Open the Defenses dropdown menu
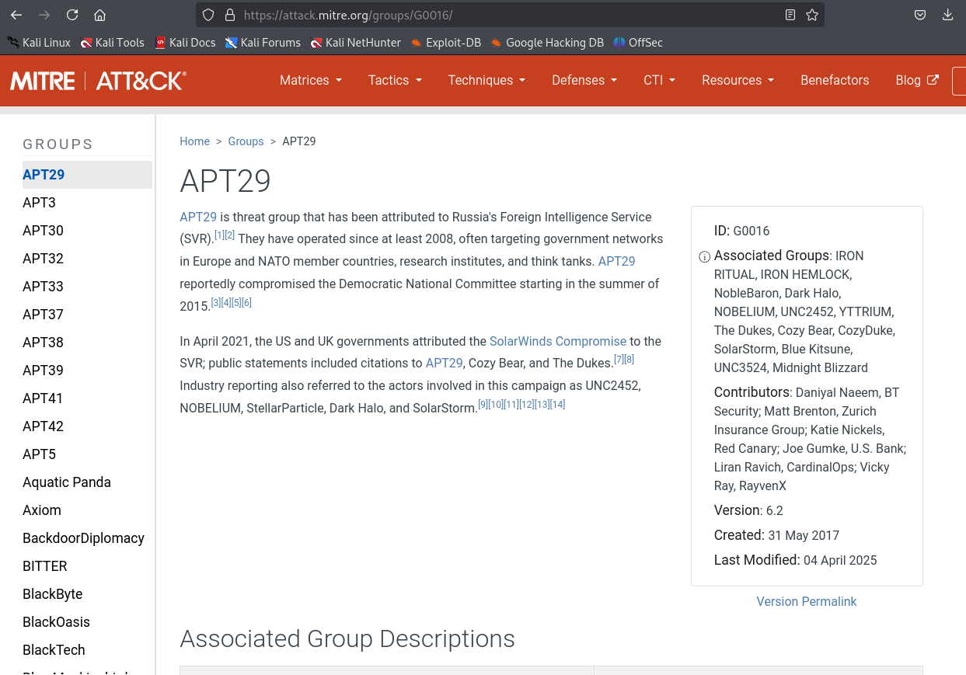This screenshot has width=966, height=675. pos(584,80)
